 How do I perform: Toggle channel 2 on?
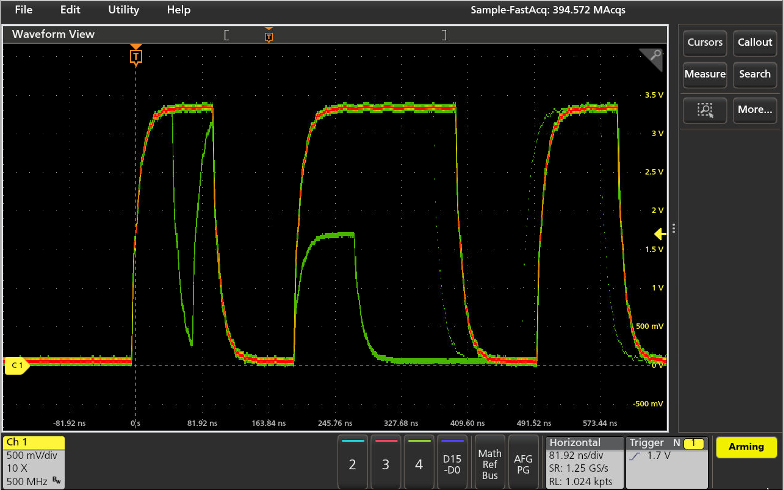[x=352, y=462]
